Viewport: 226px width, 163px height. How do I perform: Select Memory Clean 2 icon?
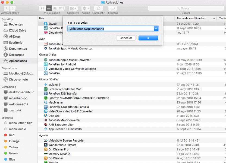[46, 154]
